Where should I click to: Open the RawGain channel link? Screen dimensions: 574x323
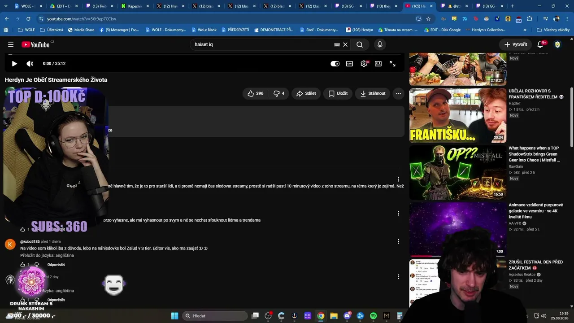[516, 166]
